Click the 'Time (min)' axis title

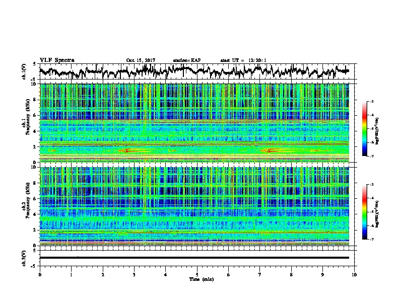pyautogui.click(x=202, y=279)
